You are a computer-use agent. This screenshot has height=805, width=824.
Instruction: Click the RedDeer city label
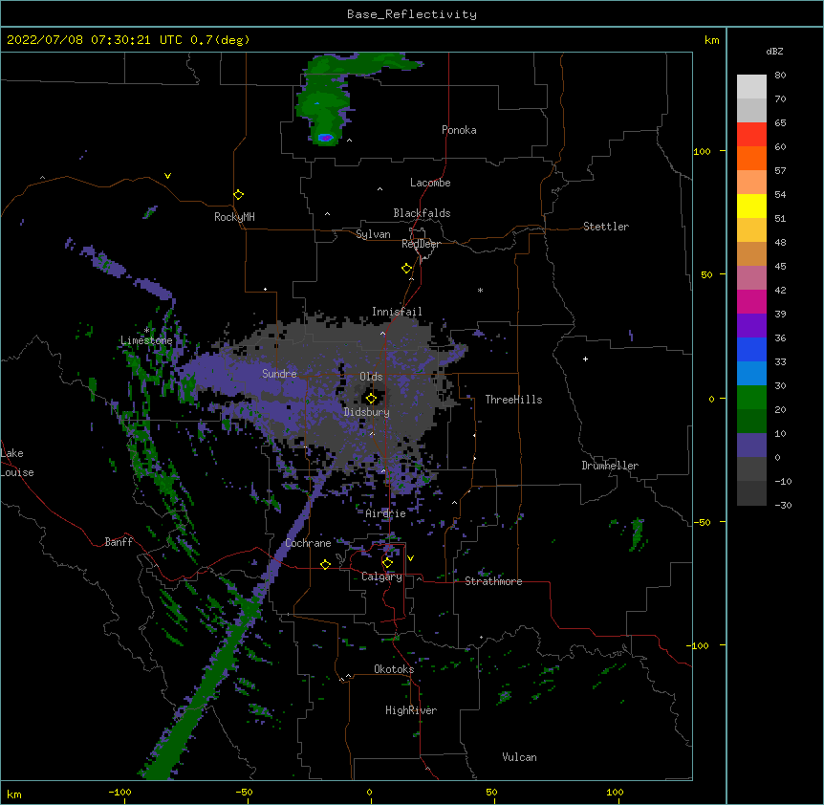[421, 244]
